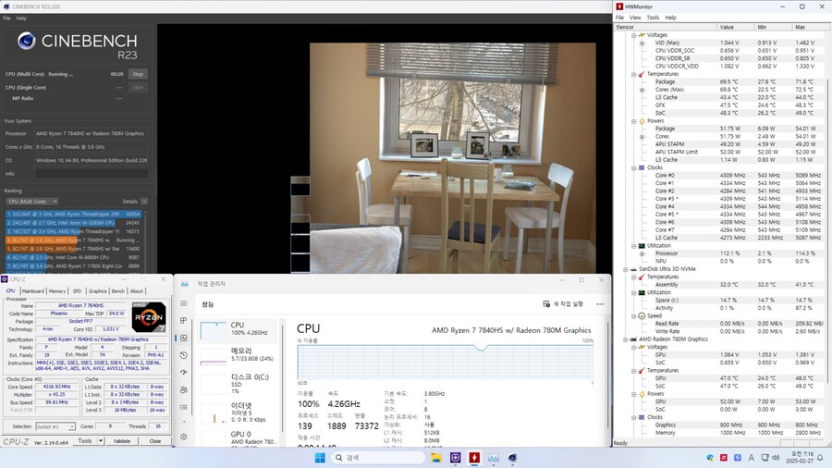Stop the CPU Multi Core test

coord(138,74)
